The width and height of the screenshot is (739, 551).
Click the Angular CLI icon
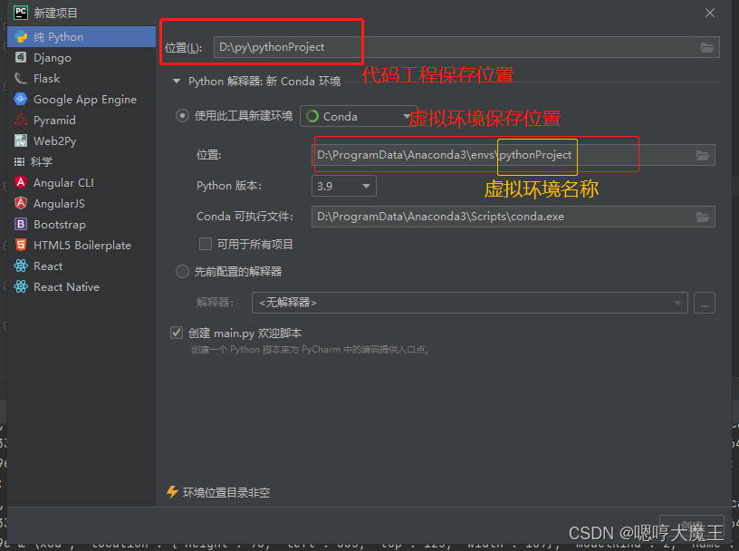[x=21, y=182]
